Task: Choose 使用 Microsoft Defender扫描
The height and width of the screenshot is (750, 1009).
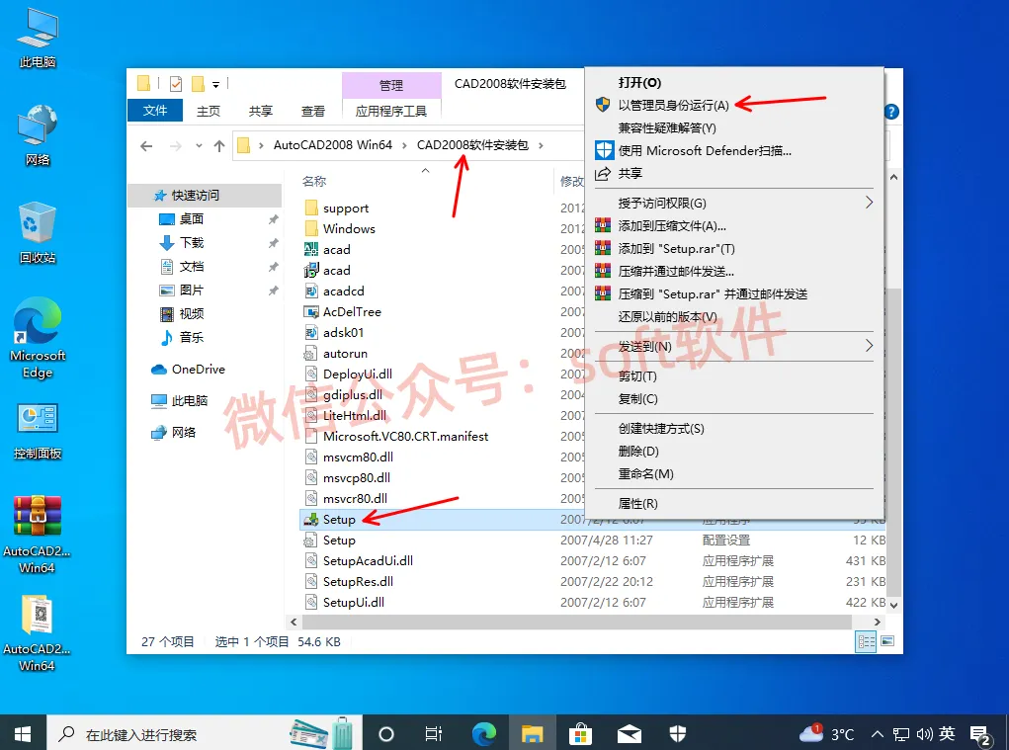Action: pyautogui.click(x=704, y=150)
